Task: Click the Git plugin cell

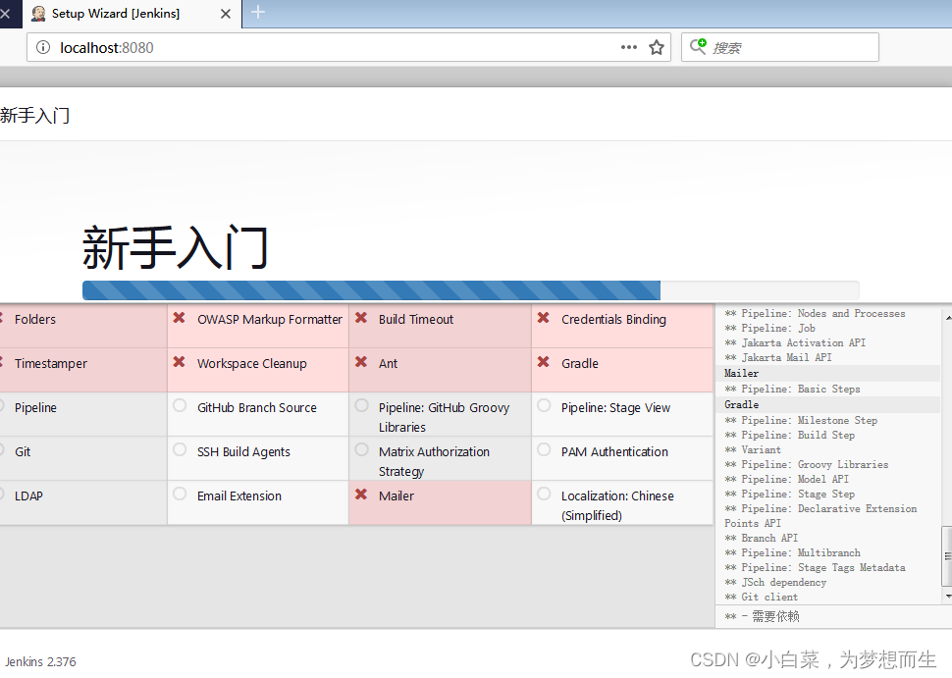Action: pyautogui.click(x=83, y=459)
